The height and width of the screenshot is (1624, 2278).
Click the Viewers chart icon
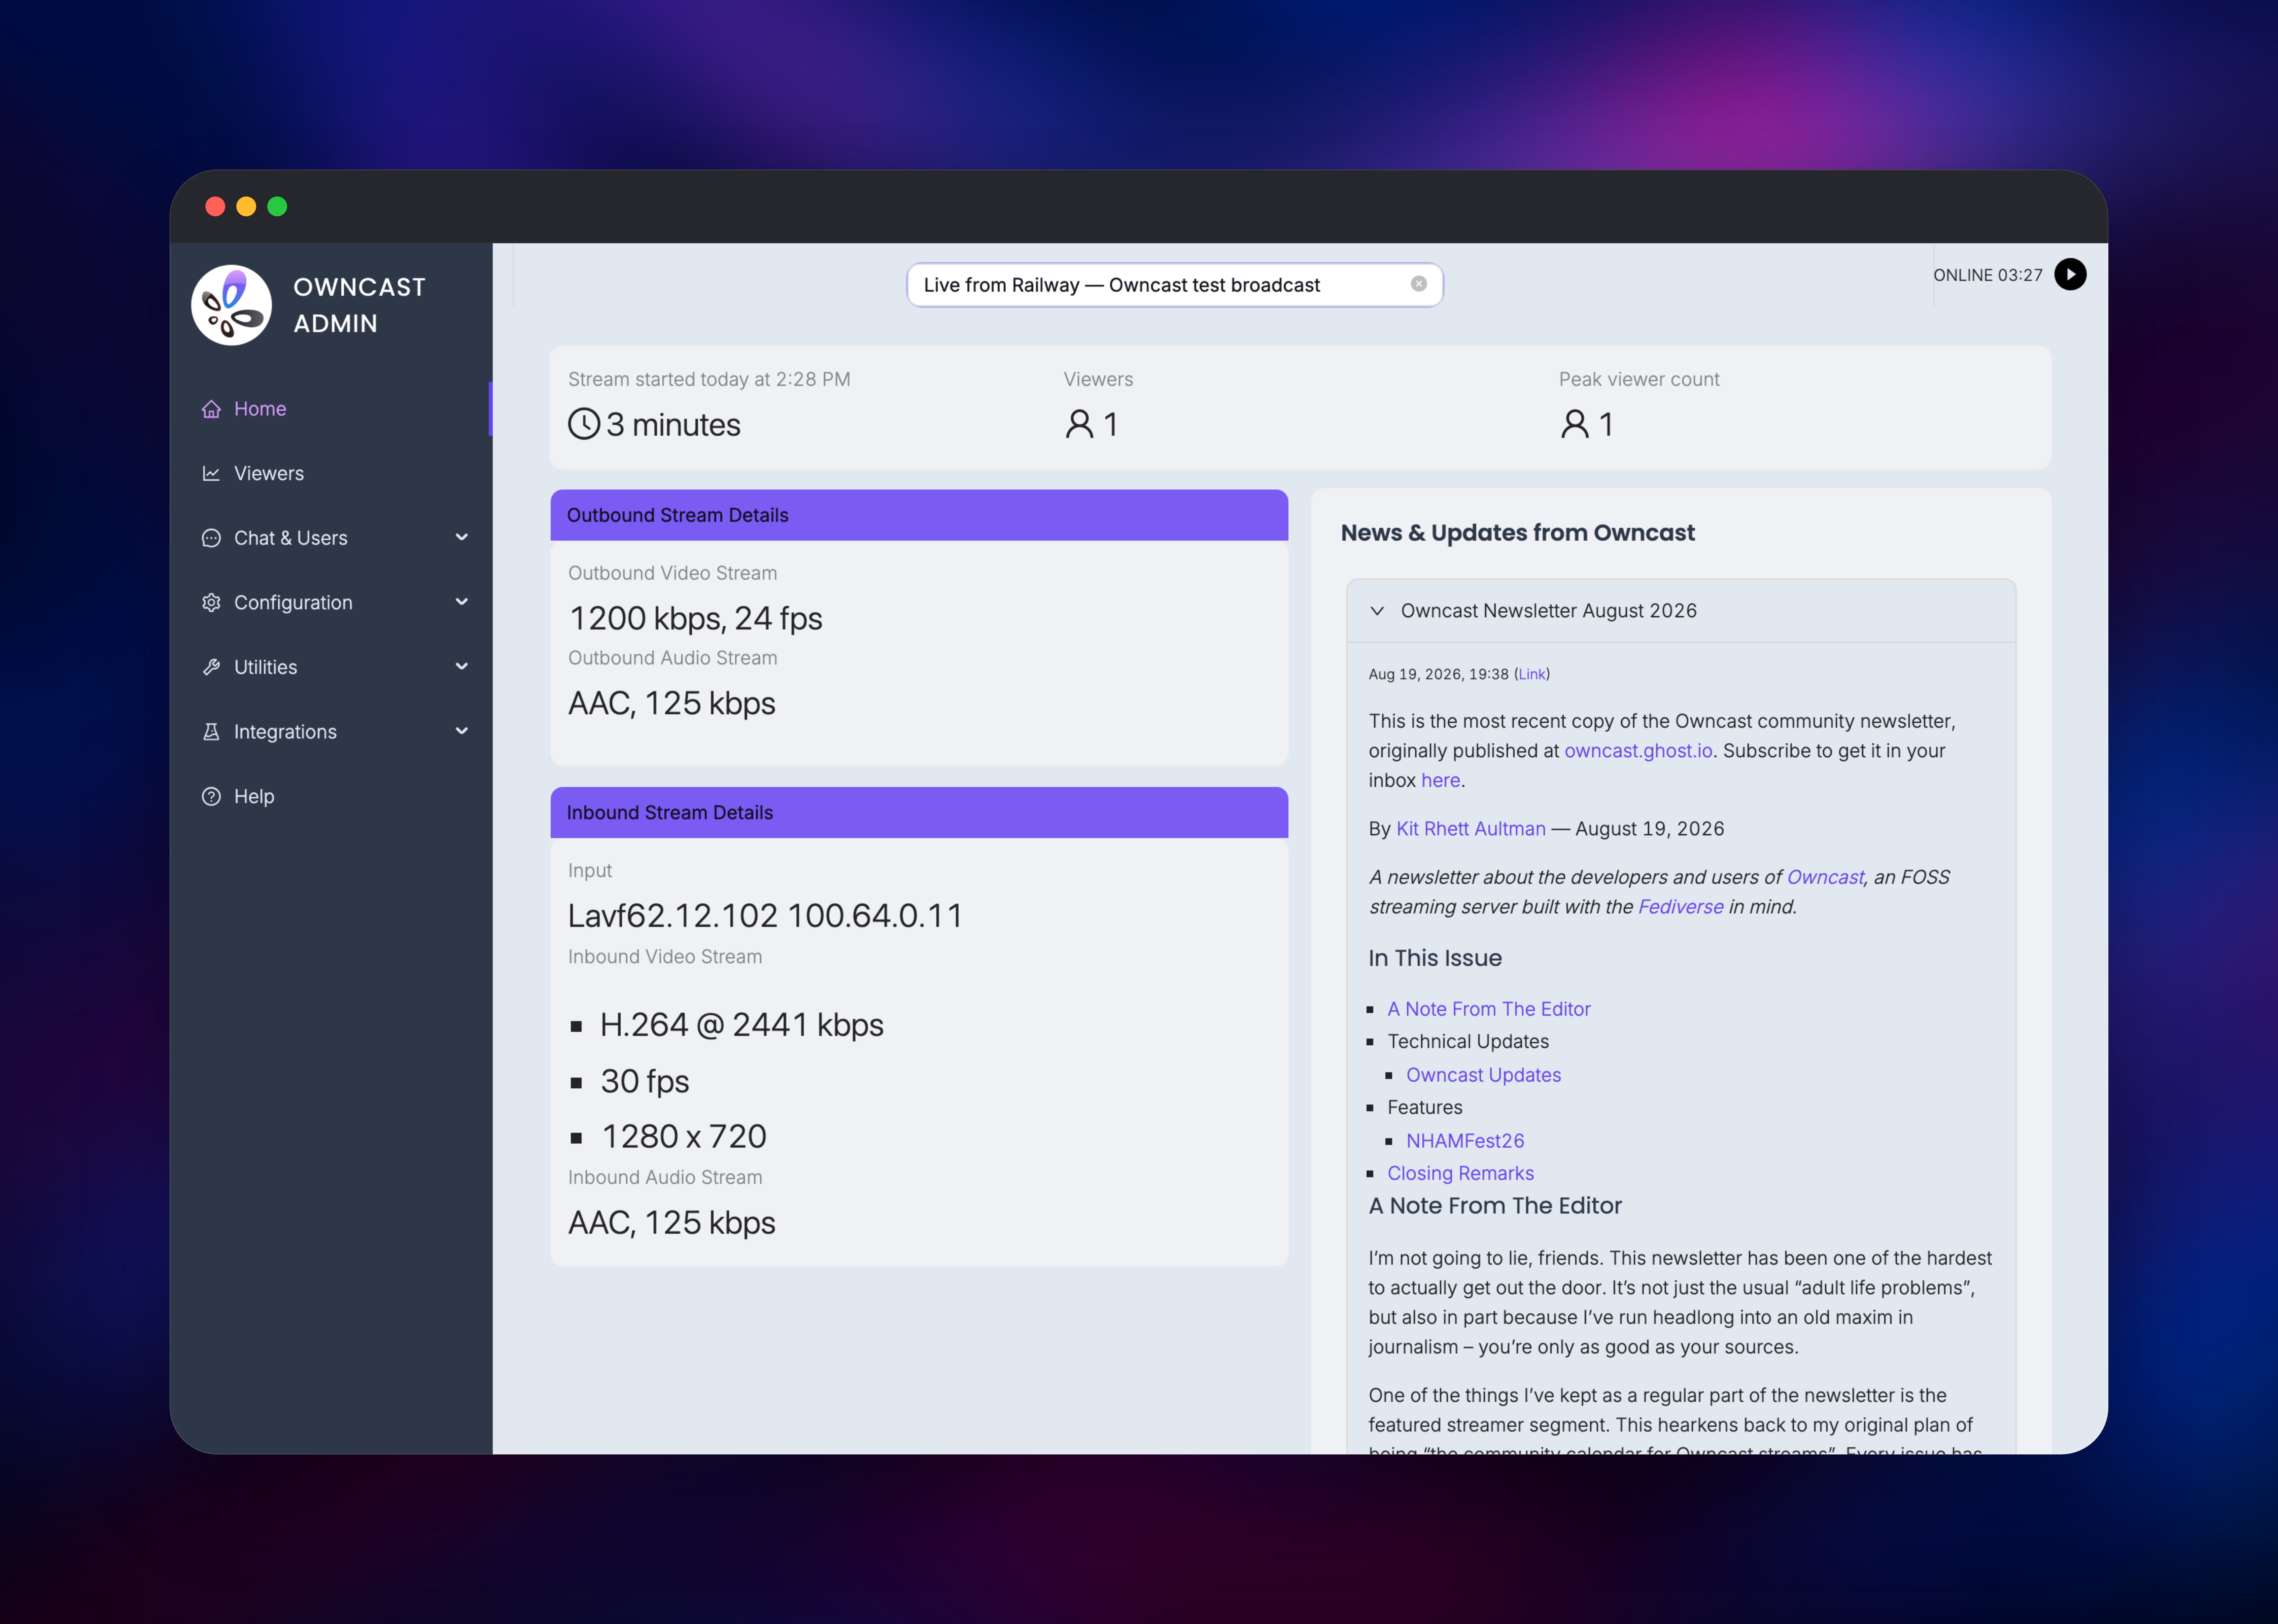[211, 474]
